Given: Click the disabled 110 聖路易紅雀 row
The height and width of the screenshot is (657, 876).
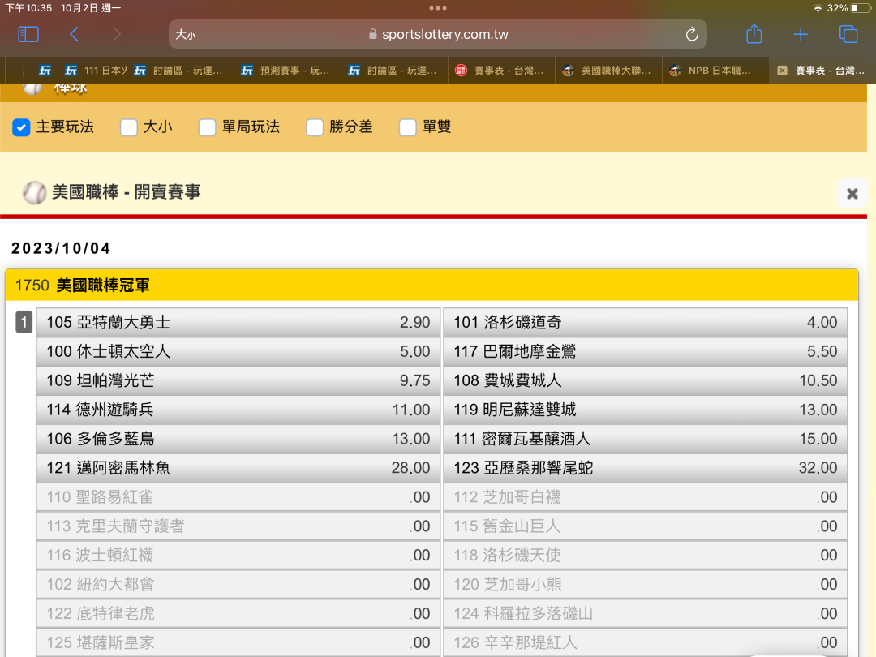Looking at the screenshot, I should click(x=238, y=496).
